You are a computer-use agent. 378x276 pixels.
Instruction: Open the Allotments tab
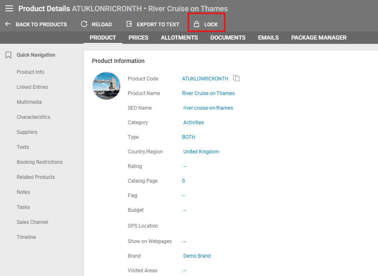(179, 38)
